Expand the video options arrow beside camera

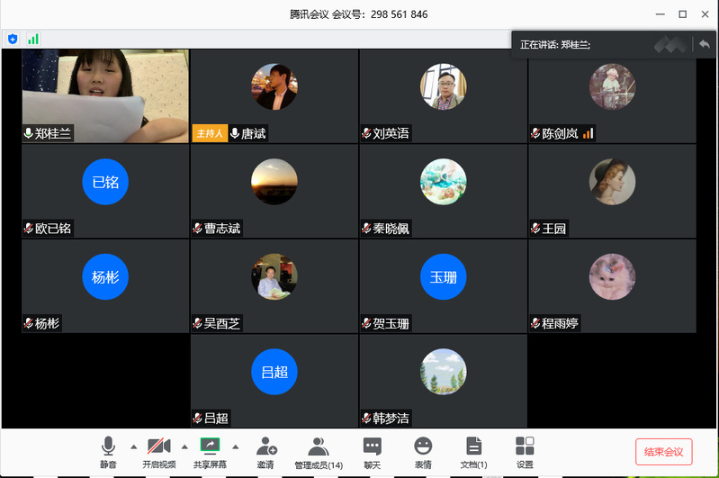coord(184,446)
